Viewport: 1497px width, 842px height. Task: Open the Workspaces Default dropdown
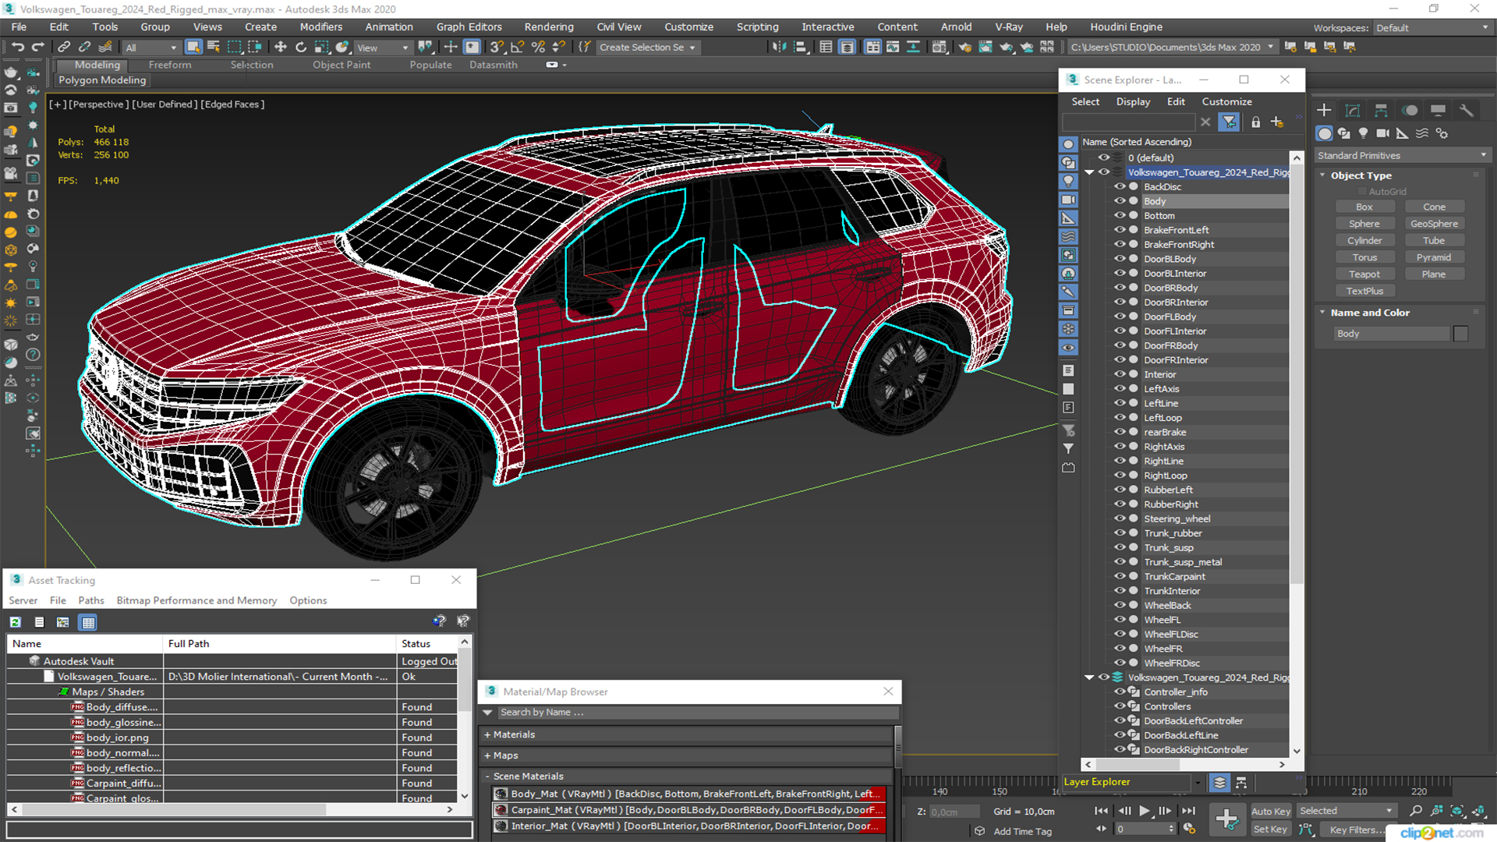click(1432, 28)
